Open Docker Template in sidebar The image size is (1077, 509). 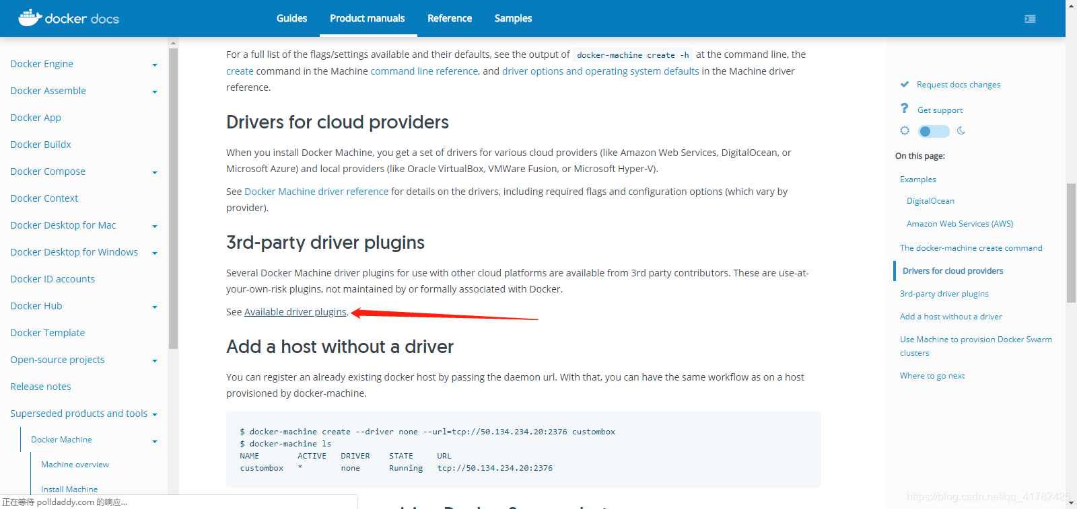point(47,333)
